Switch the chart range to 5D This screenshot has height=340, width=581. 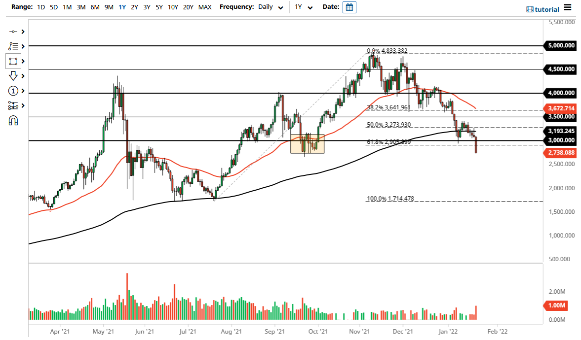coord(54,7)
